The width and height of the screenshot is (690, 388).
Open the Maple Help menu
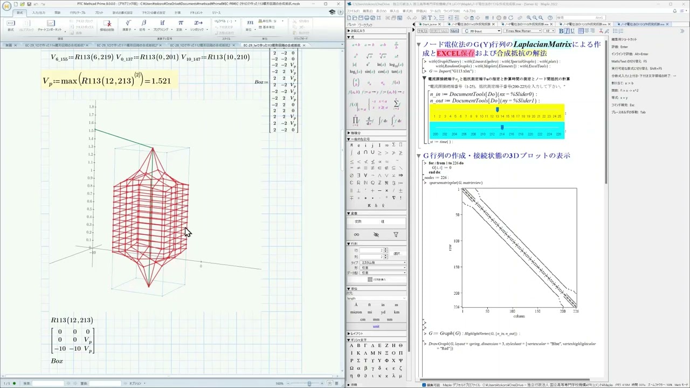469,11
